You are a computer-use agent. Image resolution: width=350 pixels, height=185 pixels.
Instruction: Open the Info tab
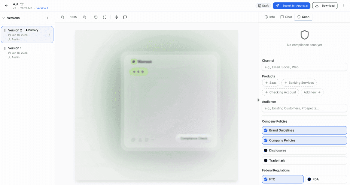click(269, 17)
